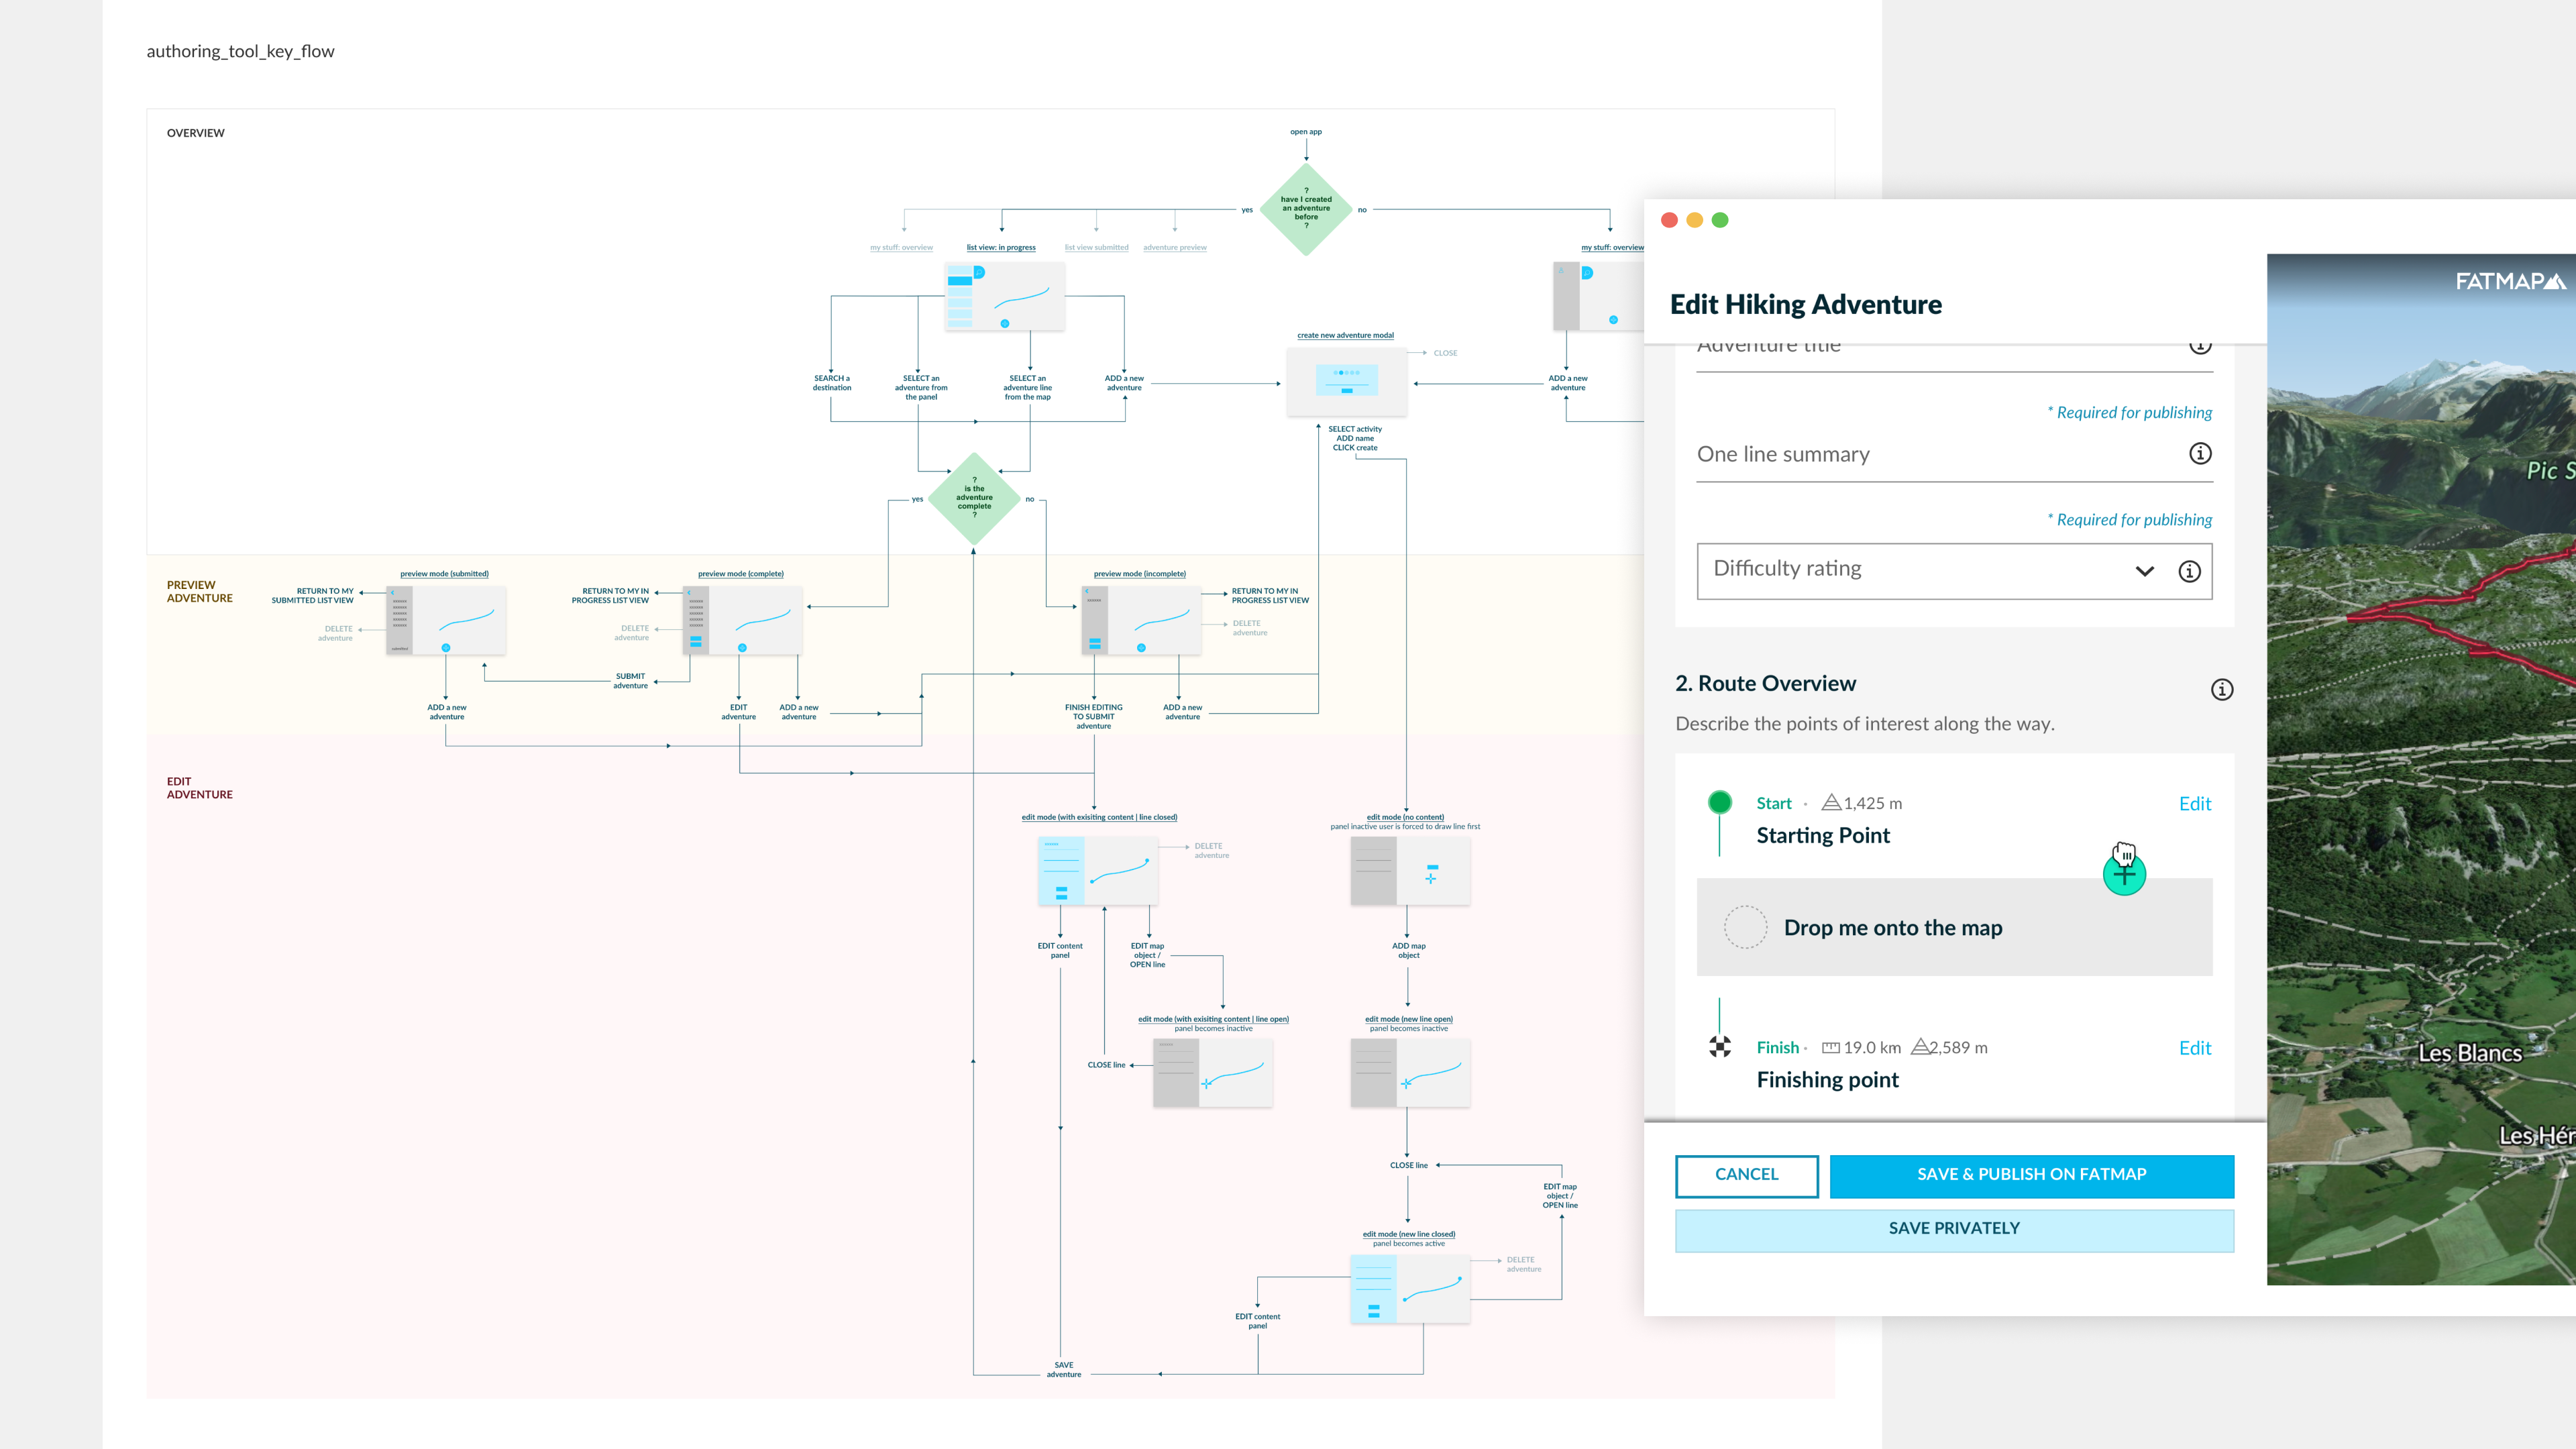The width and height of the screenshot is (2576, 1449).
Task: Click 'SUBMIT adventure' flow step
Action: 630,681
